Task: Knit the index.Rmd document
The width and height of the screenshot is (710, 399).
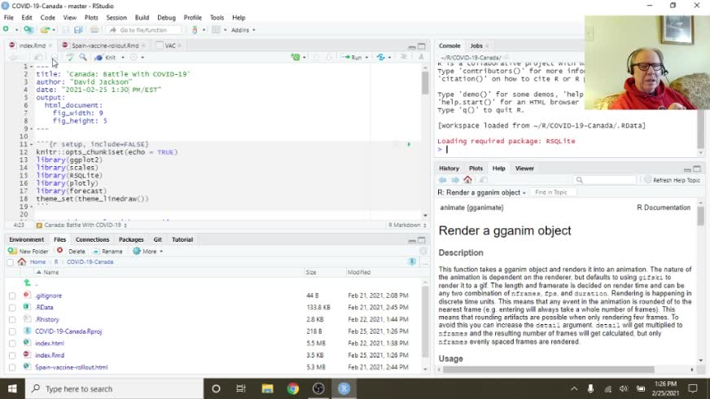Action: click(x=106, y=58)
